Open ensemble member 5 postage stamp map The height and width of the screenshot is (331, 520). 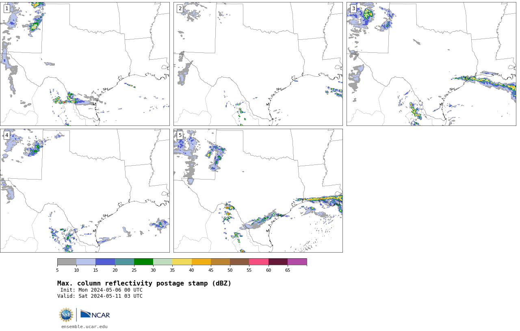(x=258, y=190)
